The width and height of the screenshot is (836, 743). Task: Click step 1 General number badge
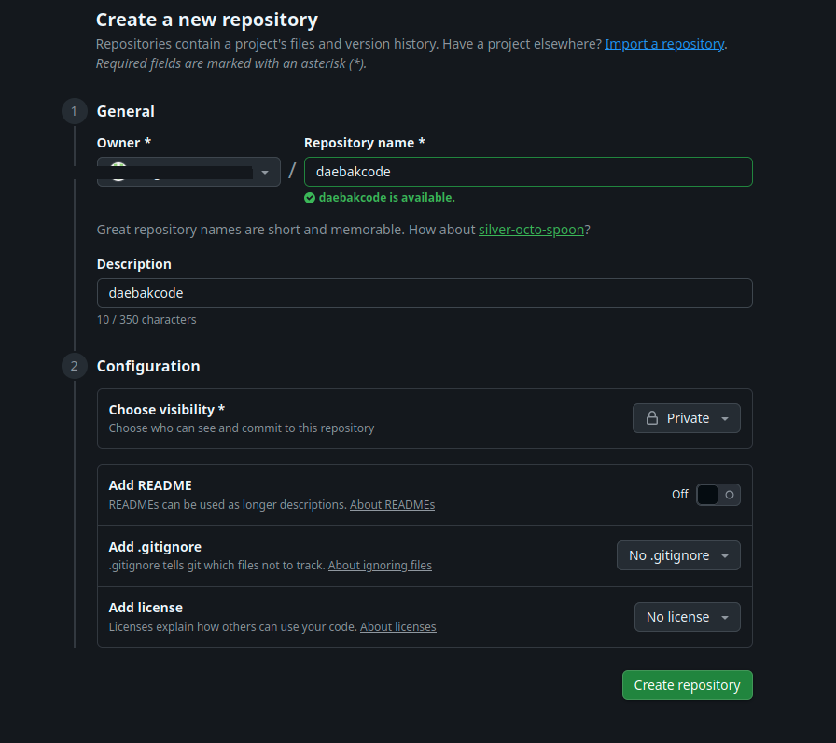74,112
